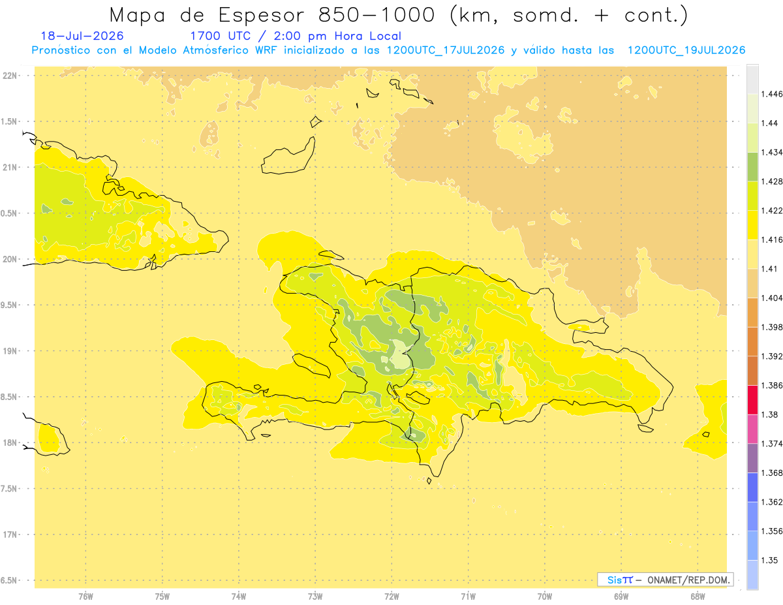Click the '1.428' colorbar value
The height and width of the screenshot is (605, 783).
click(x=773, y=181)
